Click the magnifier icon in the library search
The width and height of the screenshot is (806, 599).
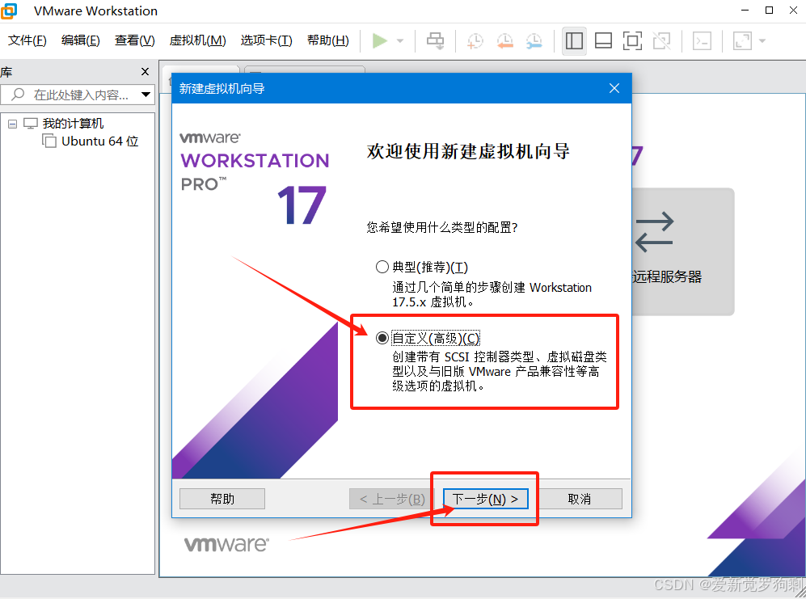pos(18,94)
